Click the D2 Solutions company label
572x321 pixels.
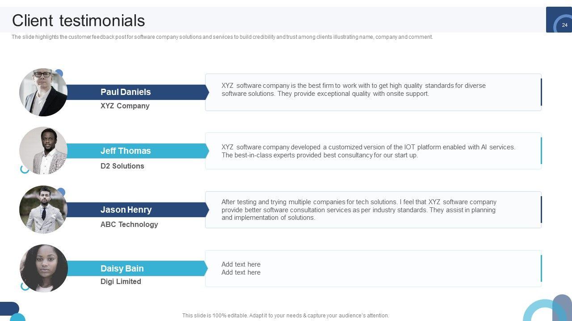pyautogui.click(x=122, y=166)
